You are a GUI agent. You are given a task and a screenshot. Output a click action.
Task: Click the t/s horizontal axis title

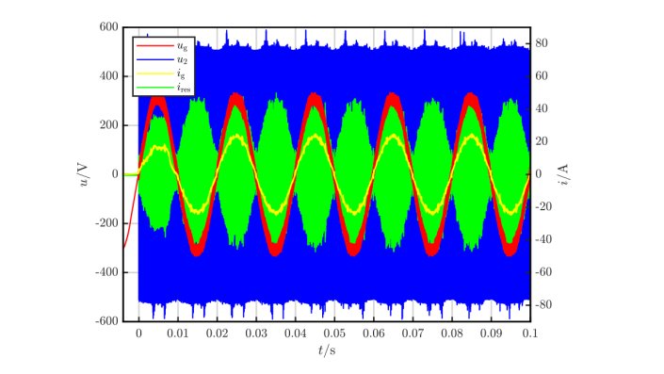(327, 350)
